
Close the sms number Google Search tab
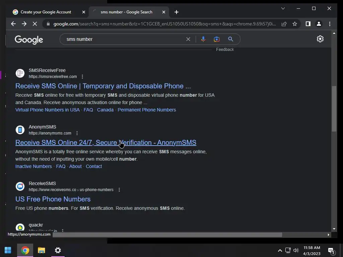pyautogui.click(x=163, y=12)
